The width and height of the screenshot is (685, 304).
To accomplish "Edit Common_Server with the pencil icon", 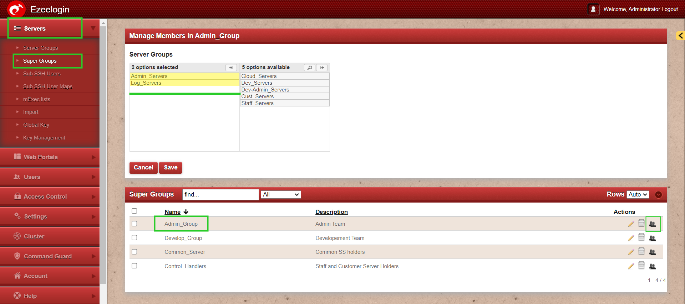I will click(631, 252).
